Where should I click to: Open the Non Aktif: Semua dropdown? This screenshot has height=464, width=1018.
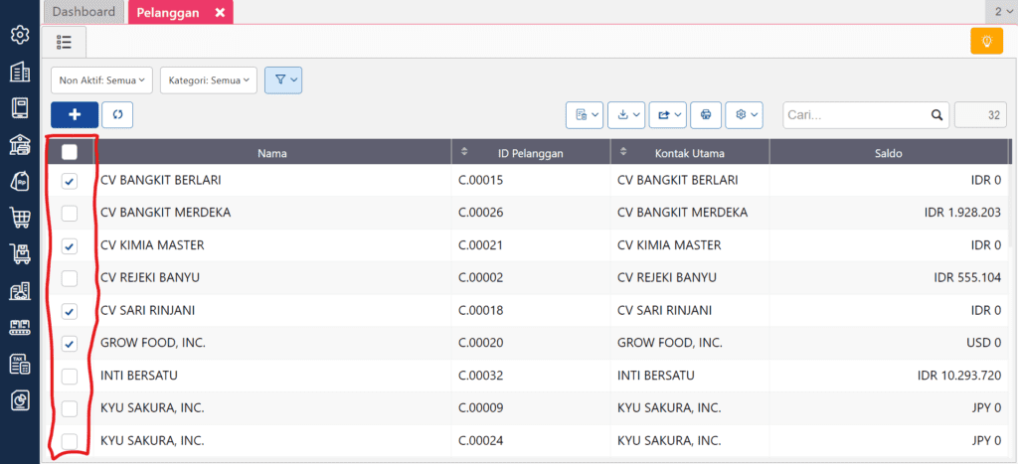pyautogui.click(x=102, y=79)
